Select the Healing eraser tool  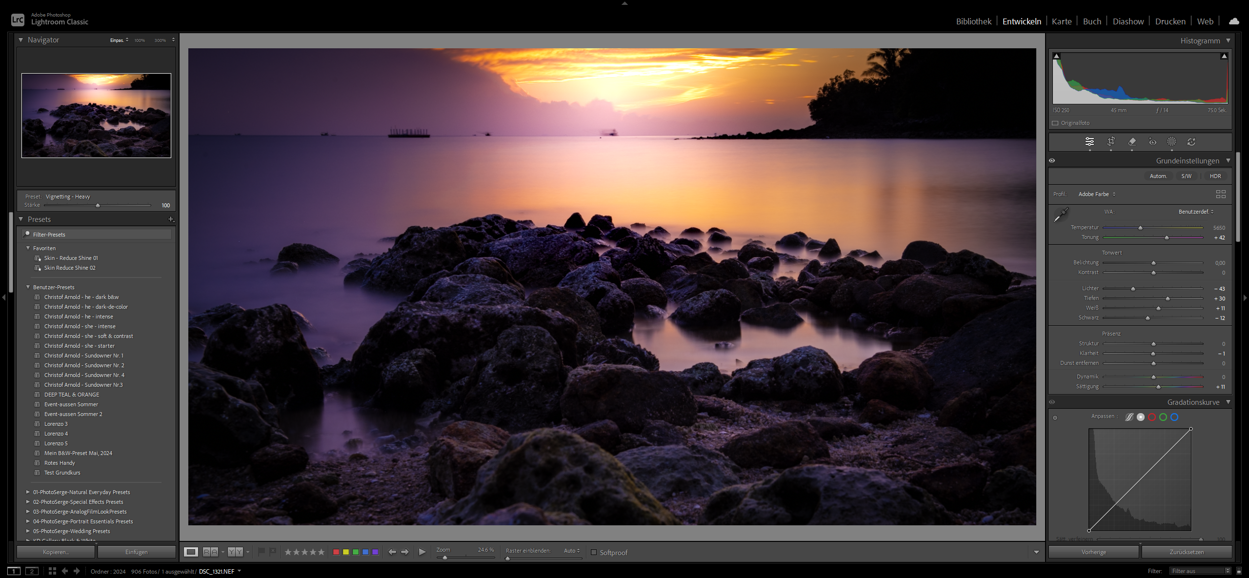click(x=1132, y=141)
